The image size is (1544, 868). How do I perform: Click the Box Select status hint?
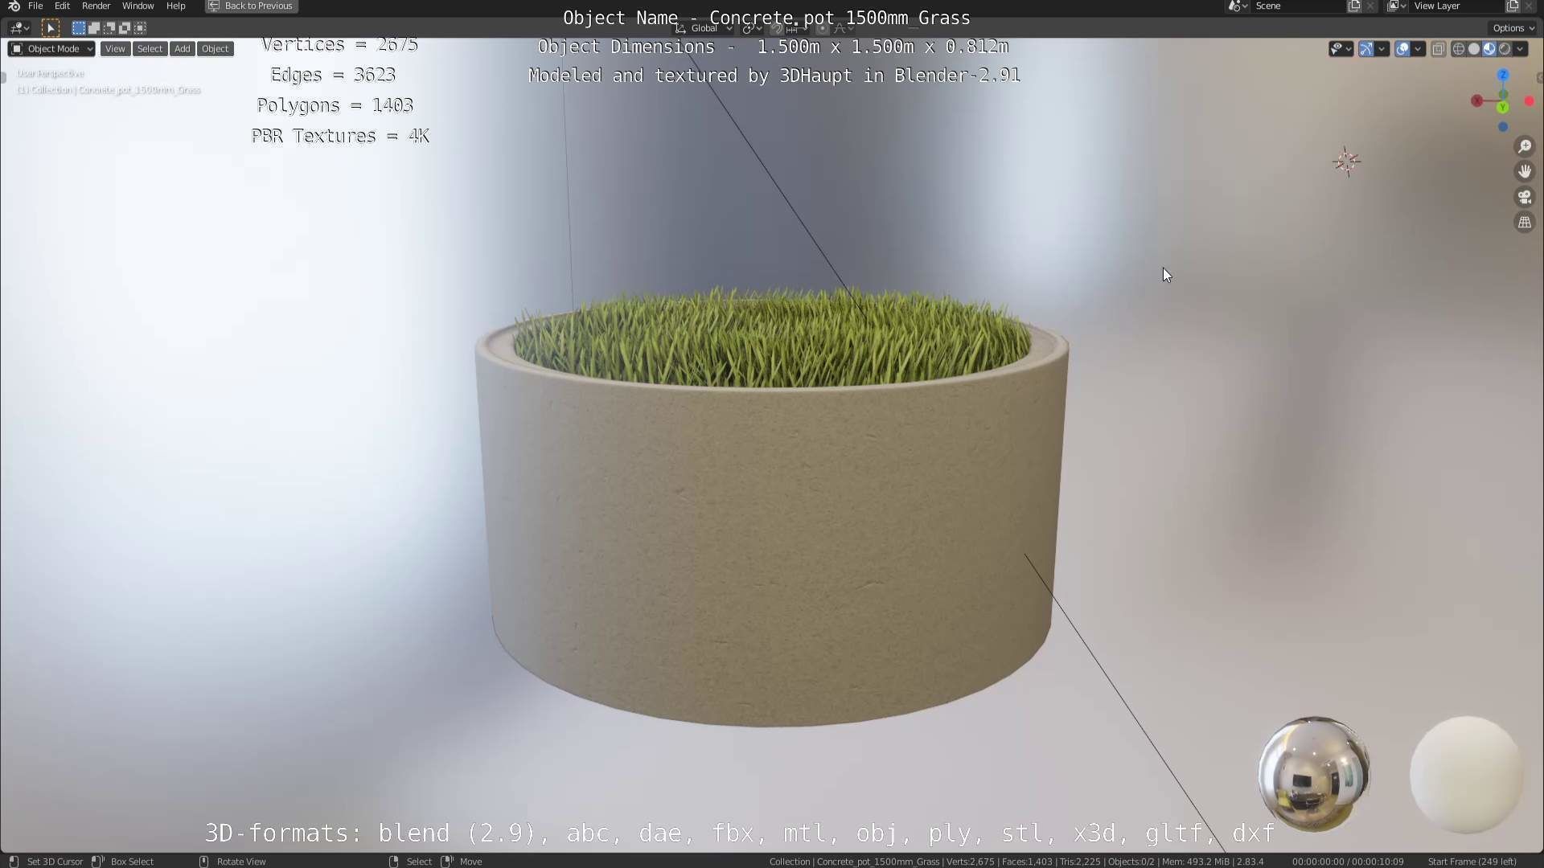(132, 862)
